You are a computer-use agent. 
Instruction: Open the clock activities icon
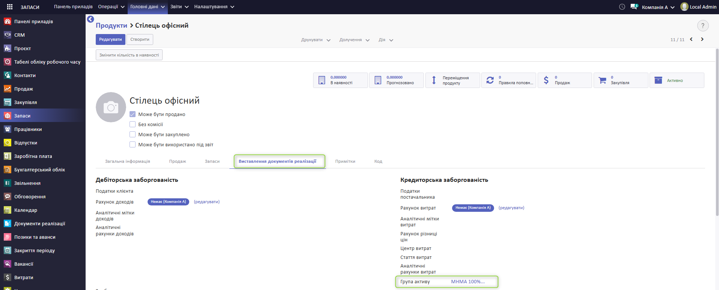tap(622, 7)
